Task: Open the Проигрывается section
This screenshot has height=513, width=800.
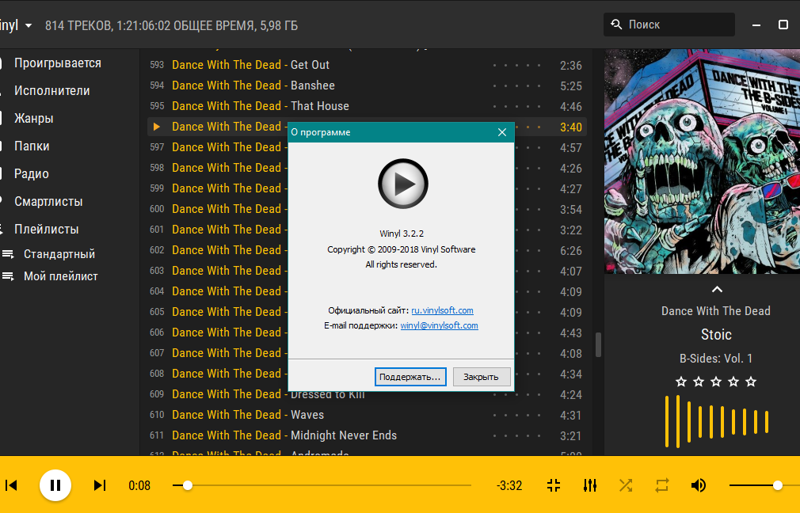Action: [x=57, y=63]
